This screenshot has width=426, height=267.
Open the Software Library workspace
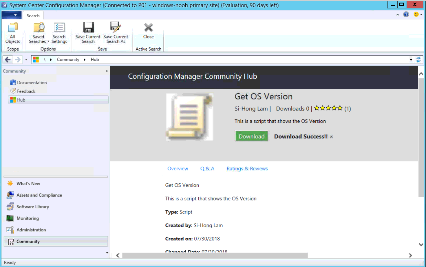(32, 207)
